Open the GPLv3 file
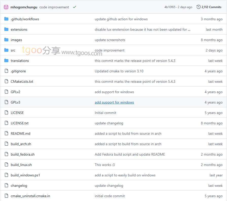The width and height of the screenshot is (227, 201). pyautogui.click(x=15, y=102)
